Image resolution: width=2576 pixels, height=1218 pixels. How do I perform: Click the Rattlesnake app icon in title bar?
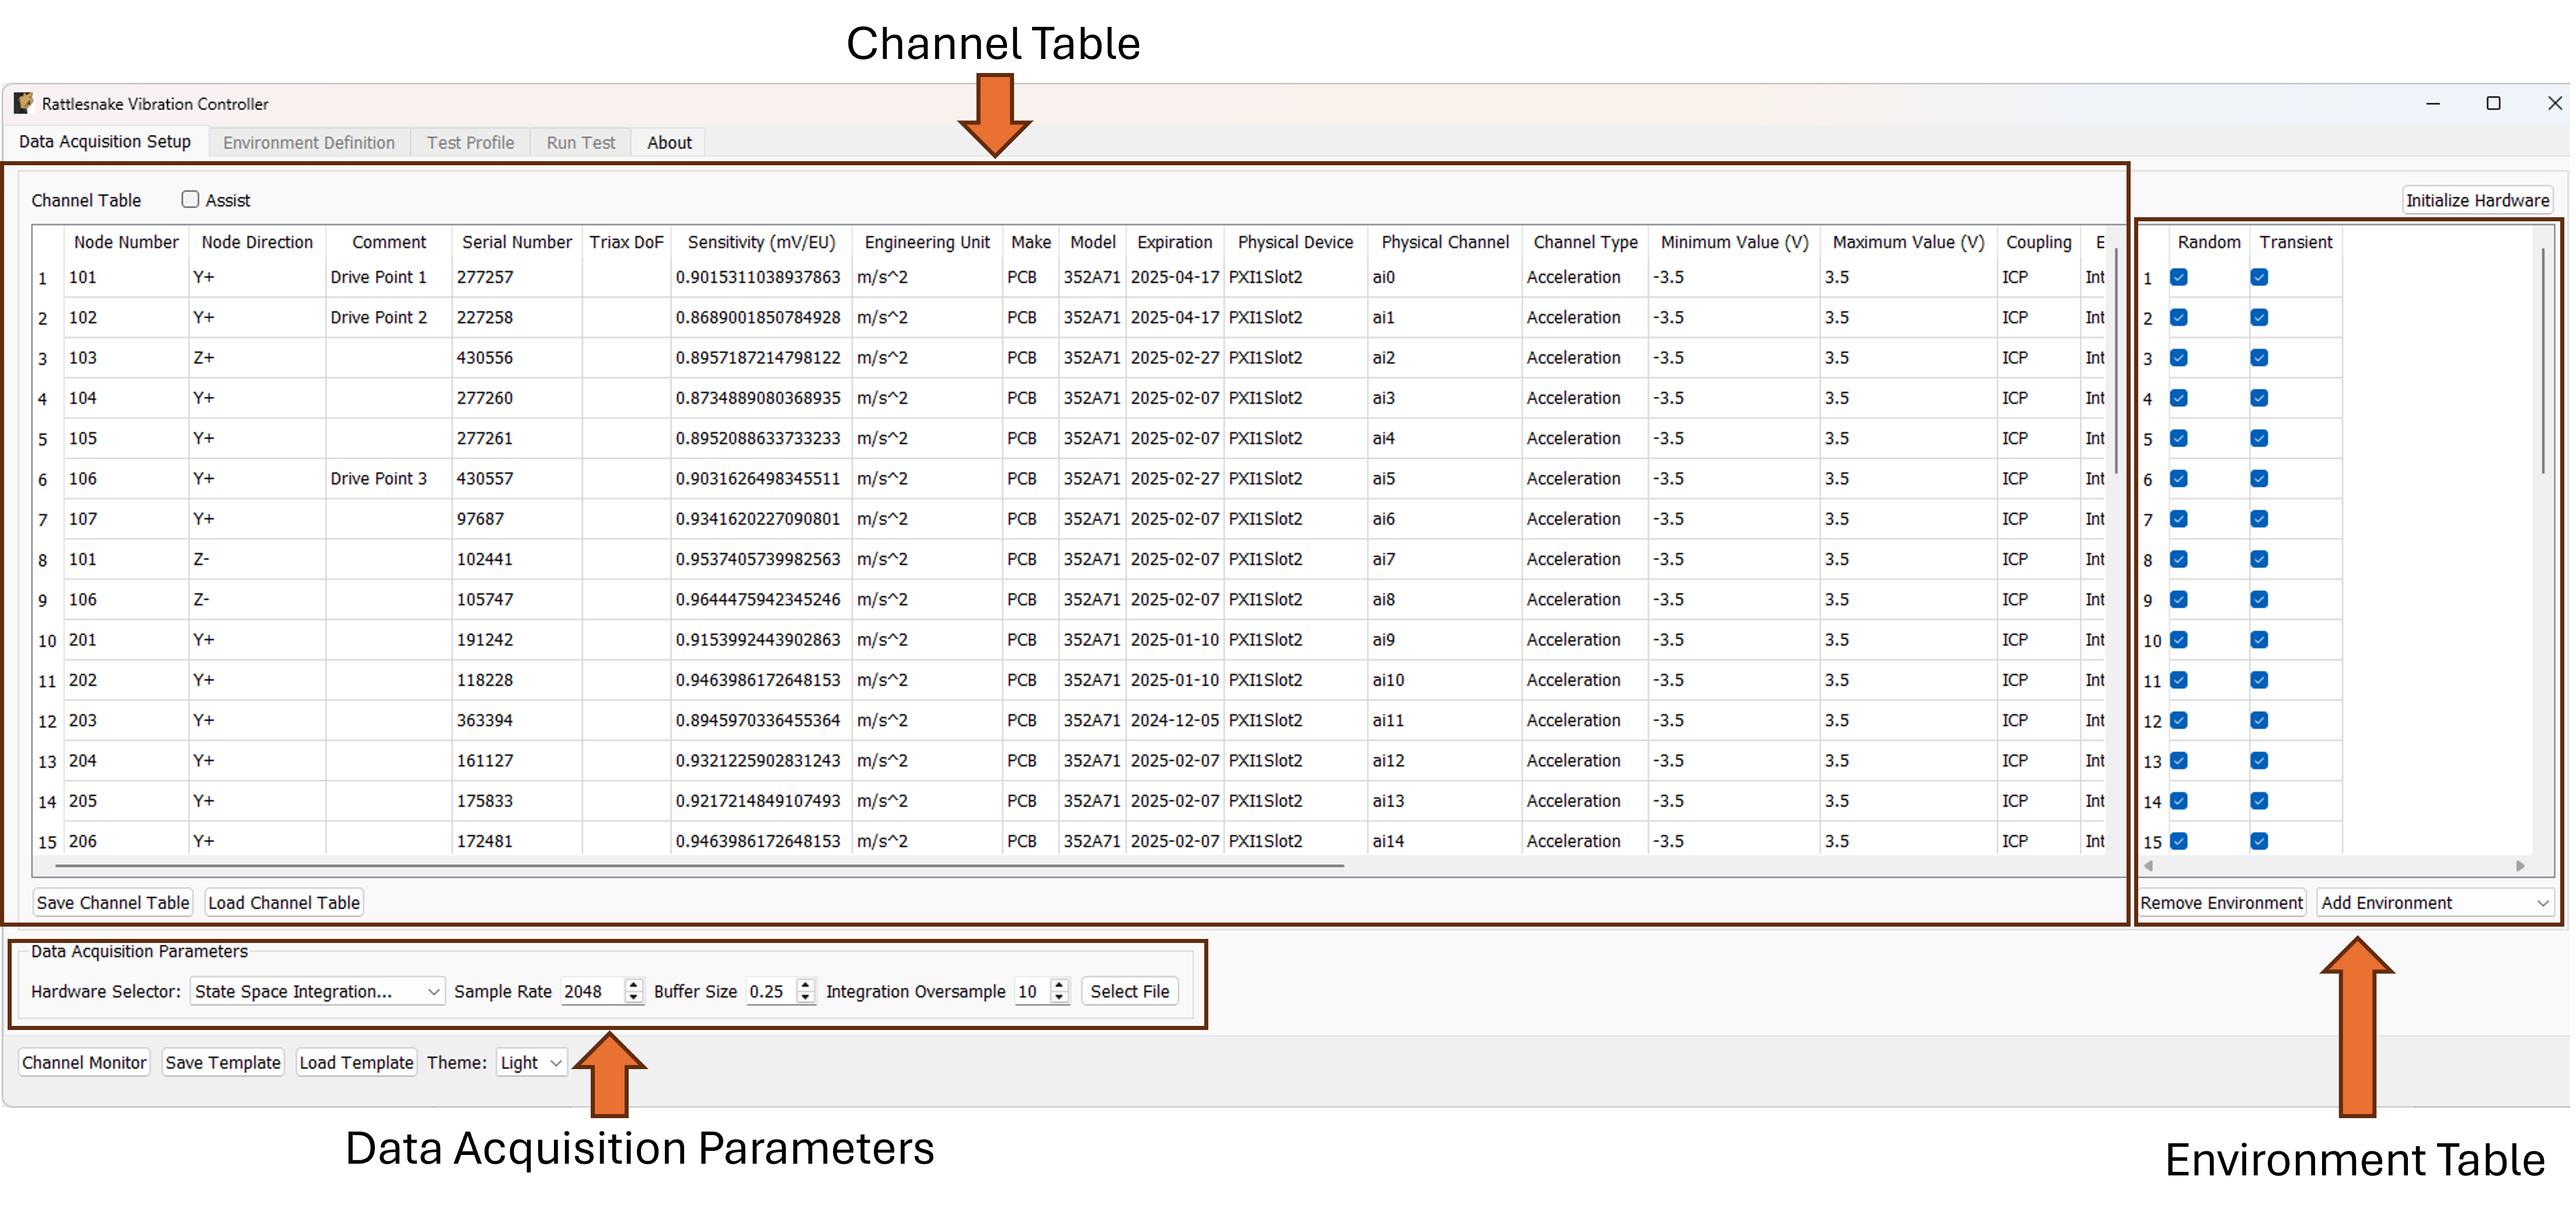(x=23, y=103)
